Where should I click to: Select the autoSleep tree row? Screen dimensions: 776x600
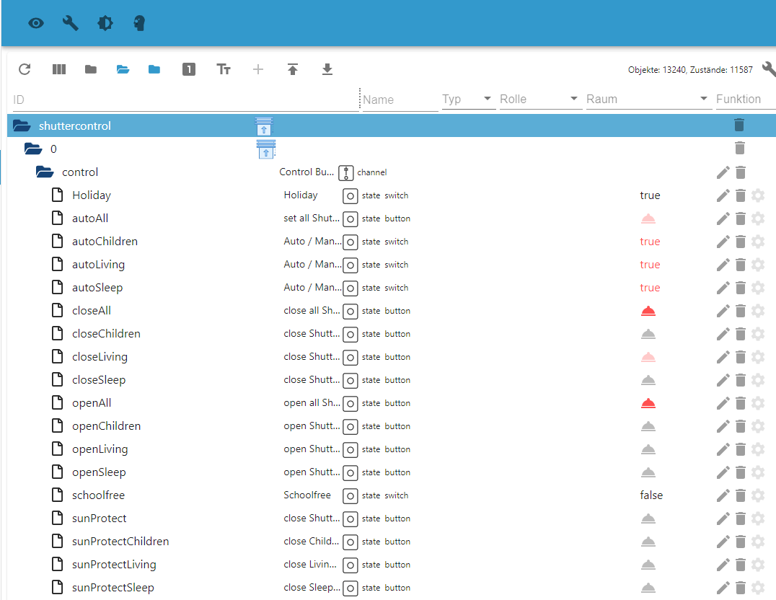[x=392, y=288]
